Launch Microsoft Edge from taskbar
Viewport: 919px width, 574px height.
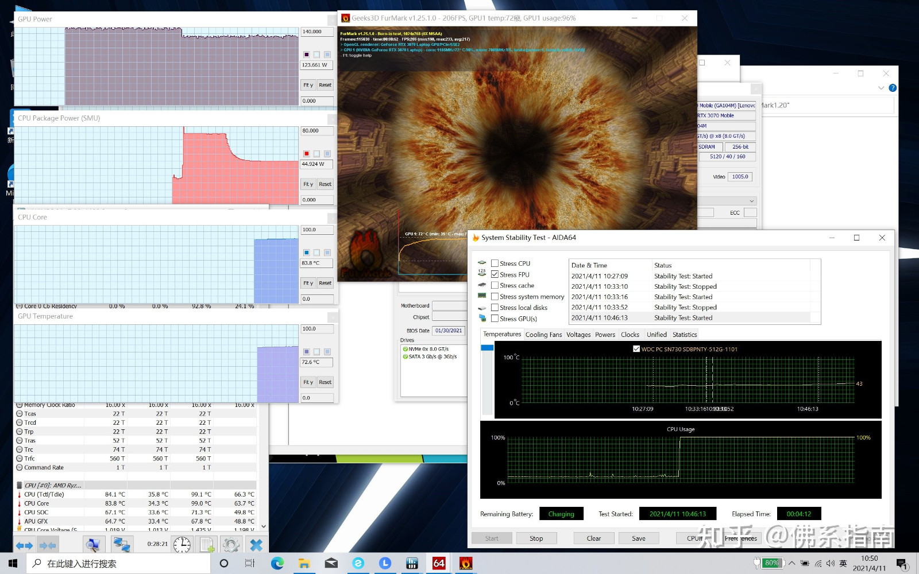277,564
